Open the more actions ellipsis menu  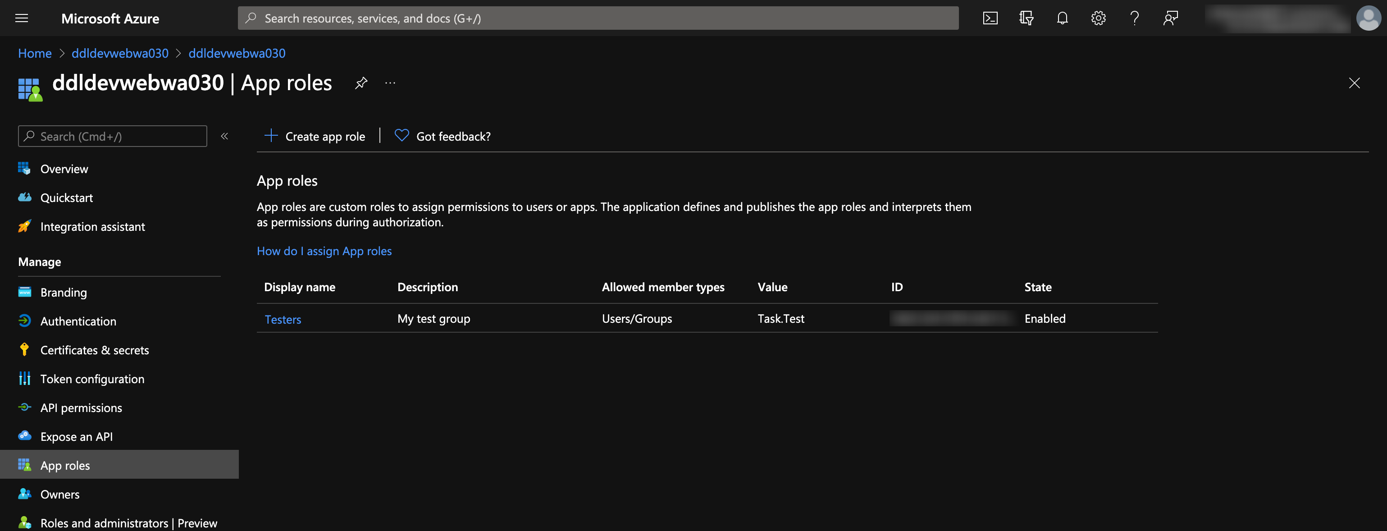[389, 83]
